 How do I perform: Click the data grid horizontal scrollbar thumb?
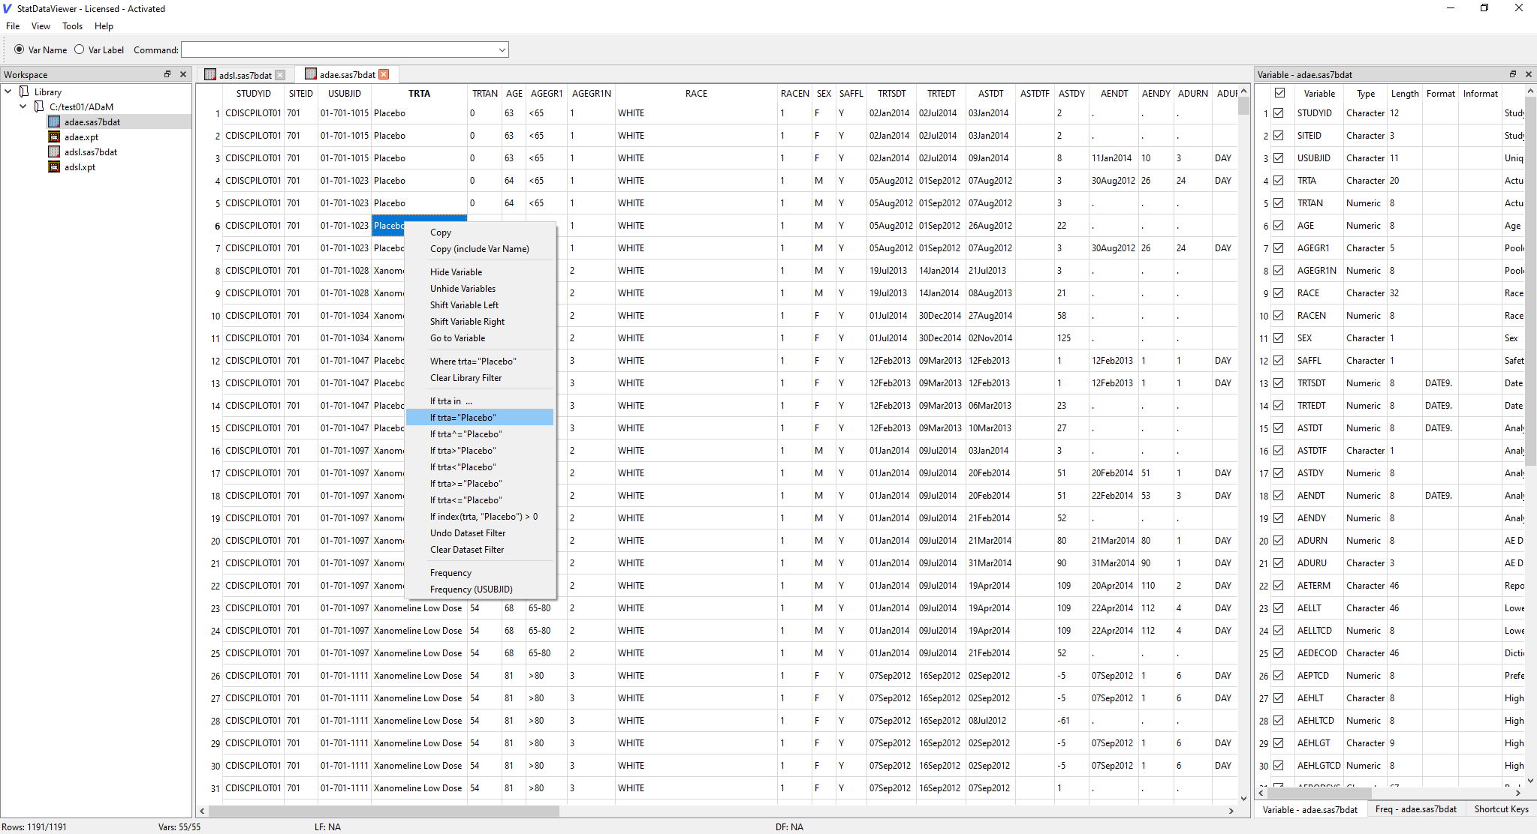click(x=384, y=811)
